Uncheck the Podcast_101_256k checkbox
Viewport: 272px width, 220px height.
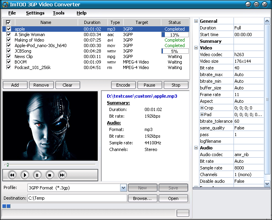tap(9, 67)
